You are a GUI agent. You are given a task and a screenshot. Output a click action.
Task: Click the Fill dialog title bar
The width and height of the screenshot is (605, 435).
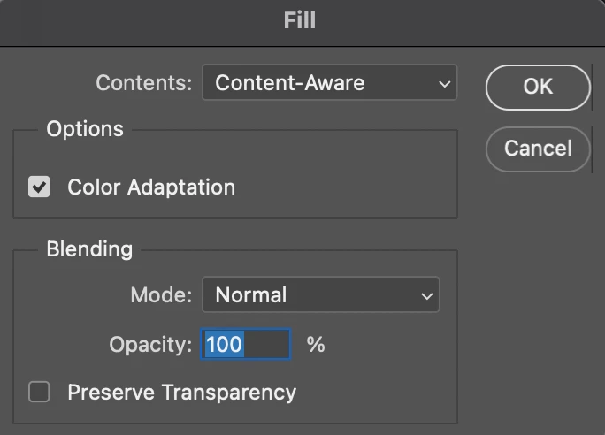pos(301,19)
